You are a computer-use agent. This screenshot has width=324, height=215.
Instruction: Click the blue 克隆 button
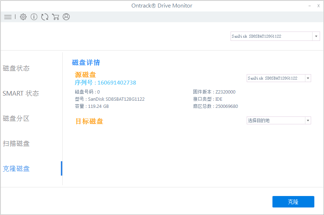[x=293, y=202]
